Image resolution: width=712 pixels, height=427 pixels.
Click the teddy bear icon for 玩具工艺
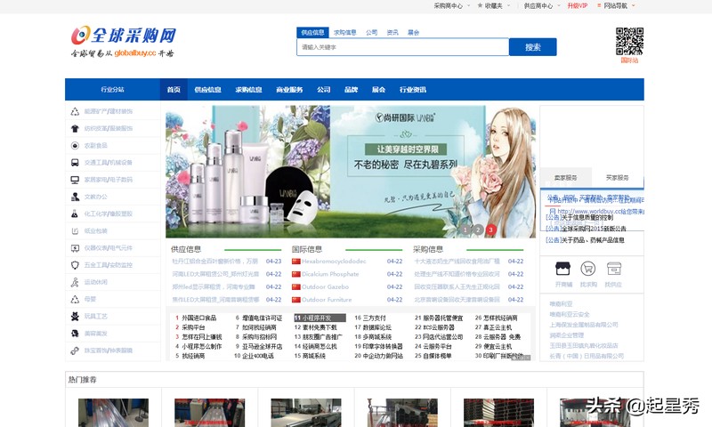[75, 317]
